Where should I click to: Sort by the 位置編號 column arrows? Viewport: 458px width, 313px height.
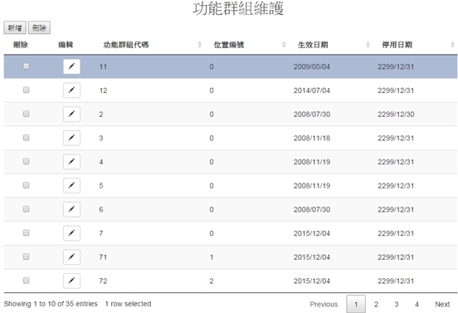[x=284, y=45]
